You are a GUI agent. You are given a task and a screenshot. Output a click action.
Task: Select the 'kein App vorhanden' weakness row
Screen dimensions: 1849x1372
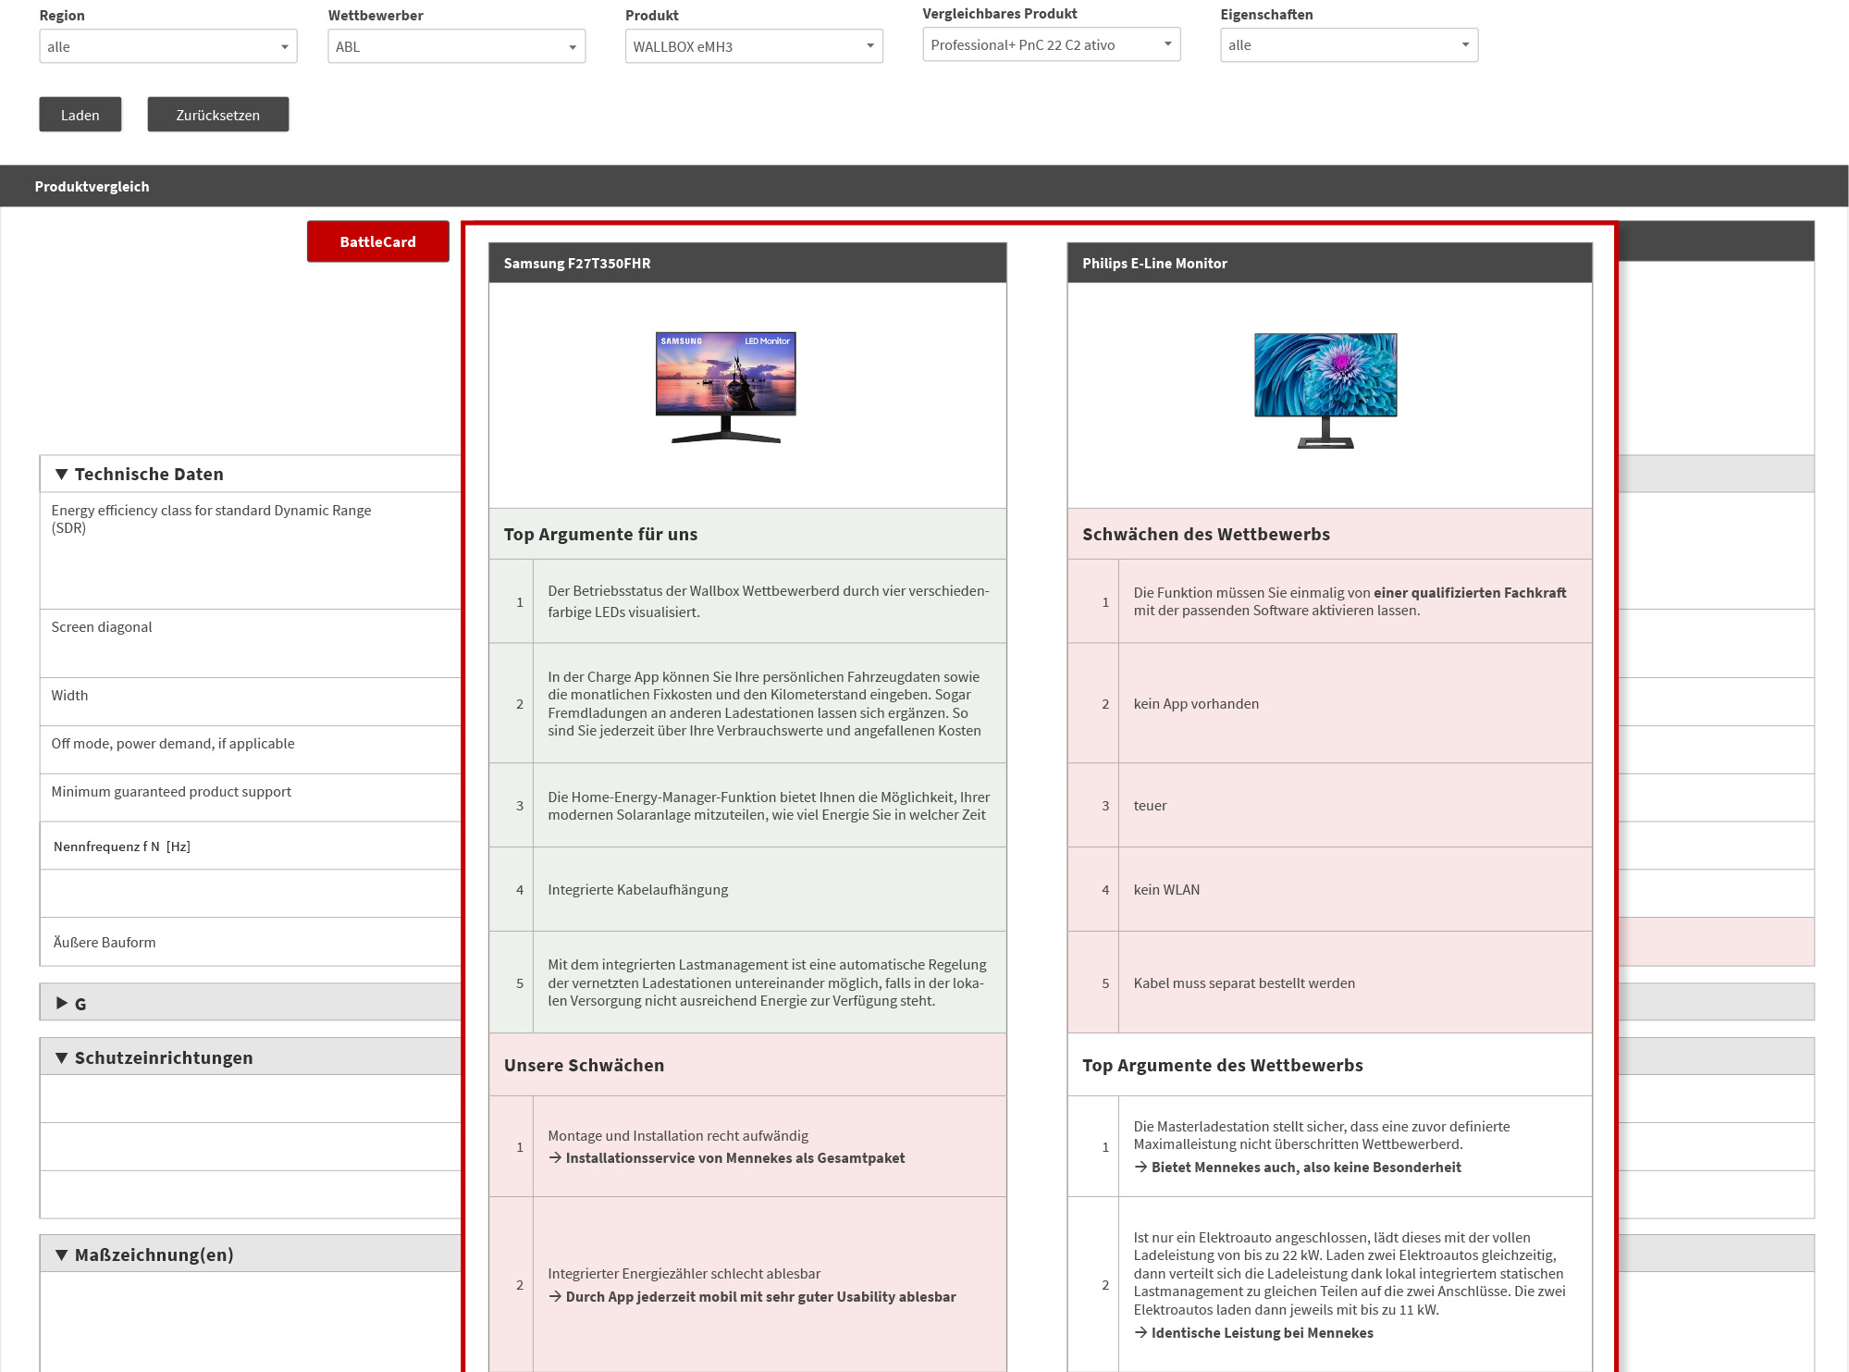pos(1329,703)
